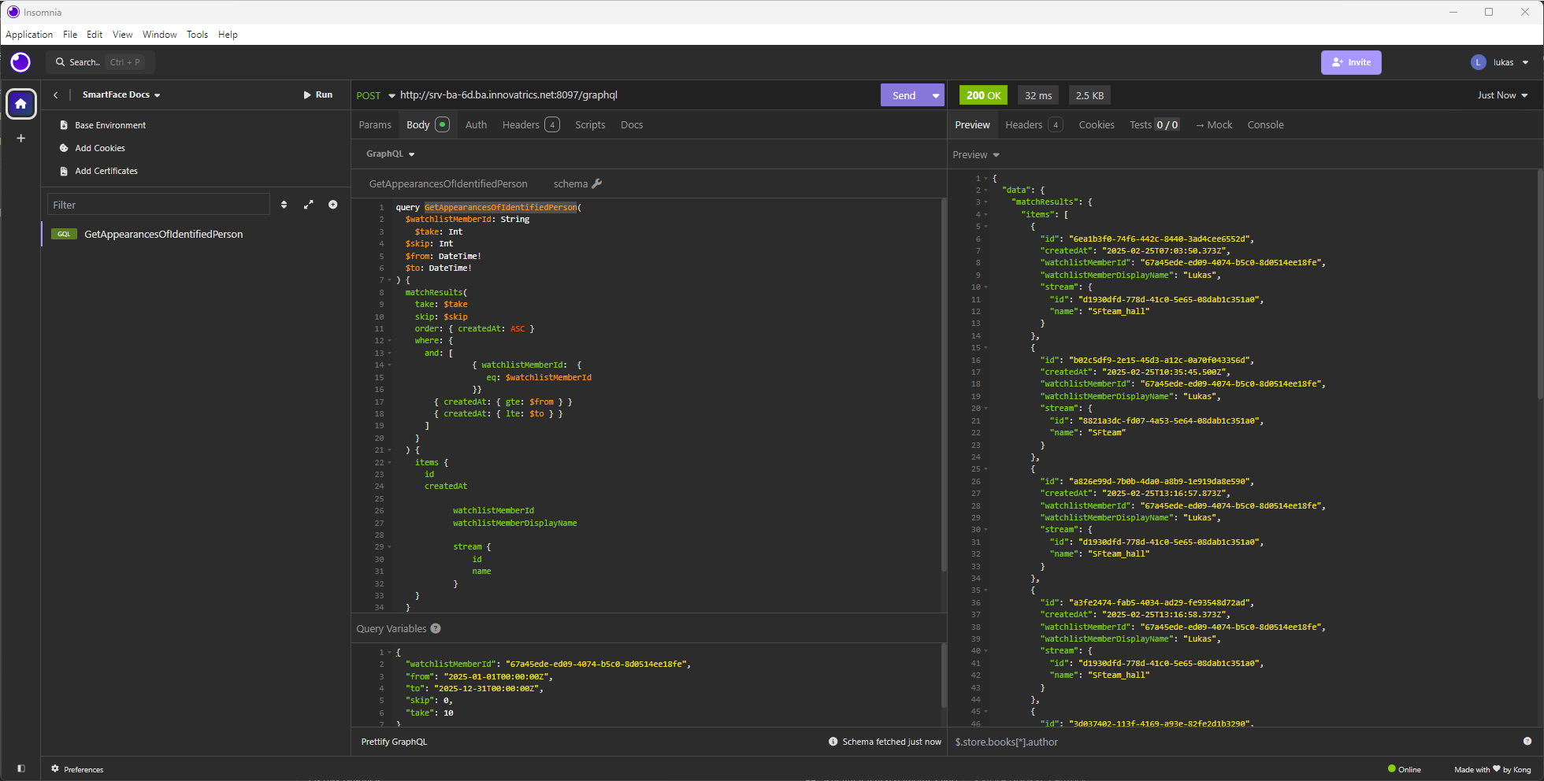Collapse the matchResults block at line 21
This screenshot has width=1544, height=781.
tap(389, 450)
